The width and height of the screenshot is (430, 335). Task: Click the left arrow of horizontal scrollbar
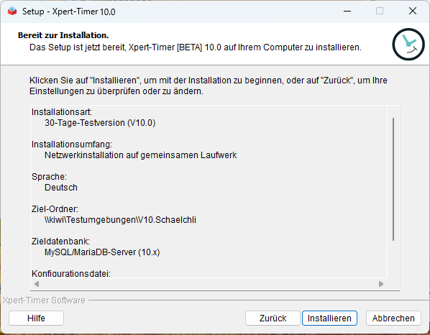(37, 284)
